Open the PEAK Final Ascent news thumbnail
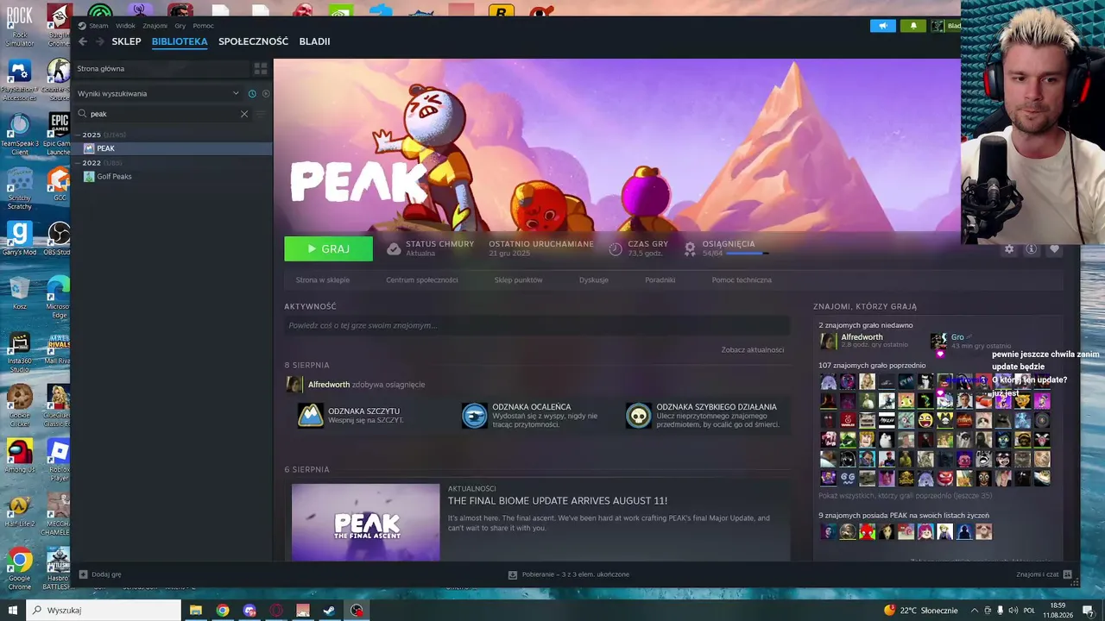This screenshot has width=1105, height=621. pyautogui.click(x=365, y=523)
